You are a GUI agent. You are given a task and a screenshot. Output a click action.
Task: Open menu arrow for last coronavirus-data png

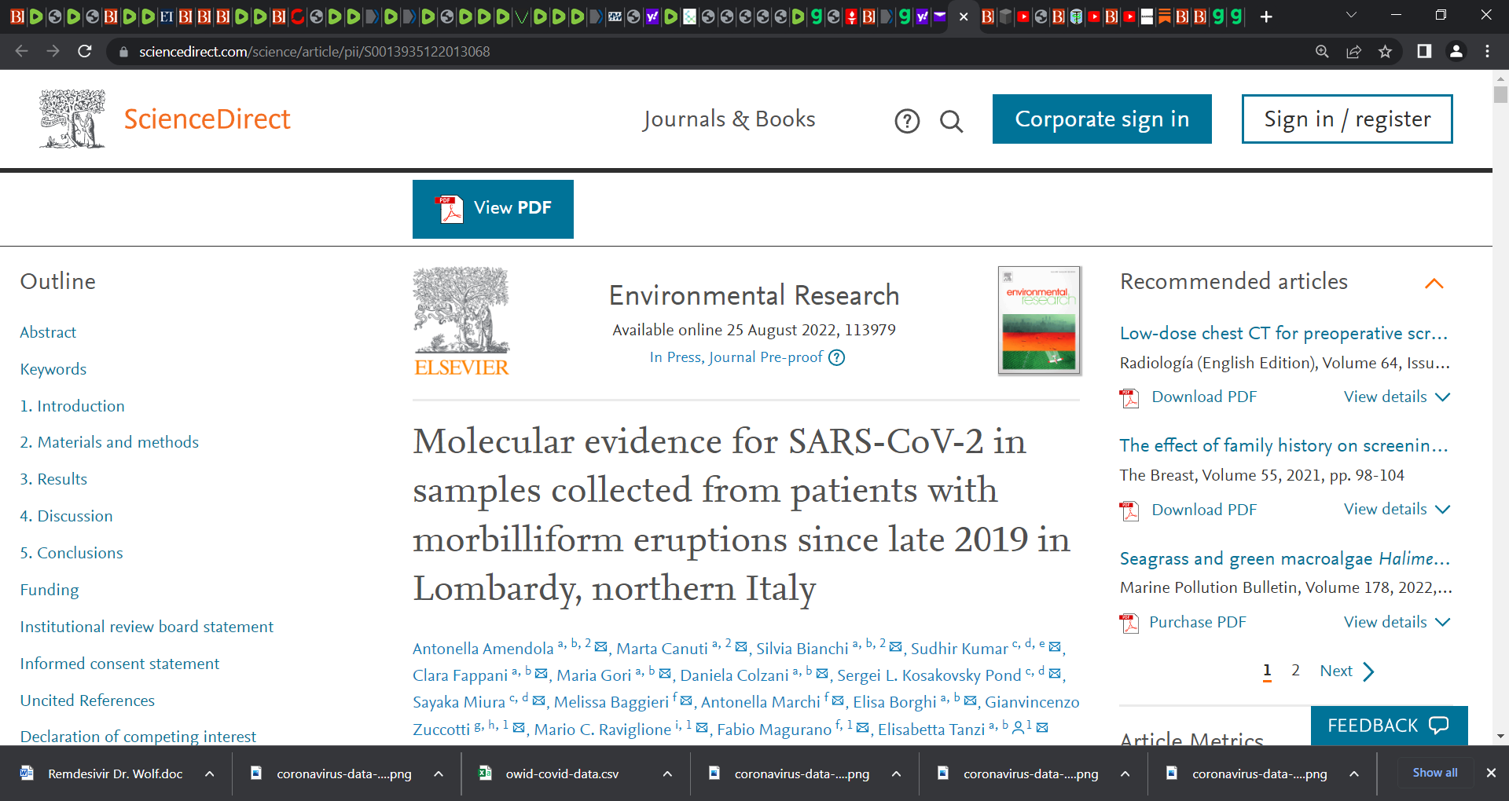coord(1354,774)
